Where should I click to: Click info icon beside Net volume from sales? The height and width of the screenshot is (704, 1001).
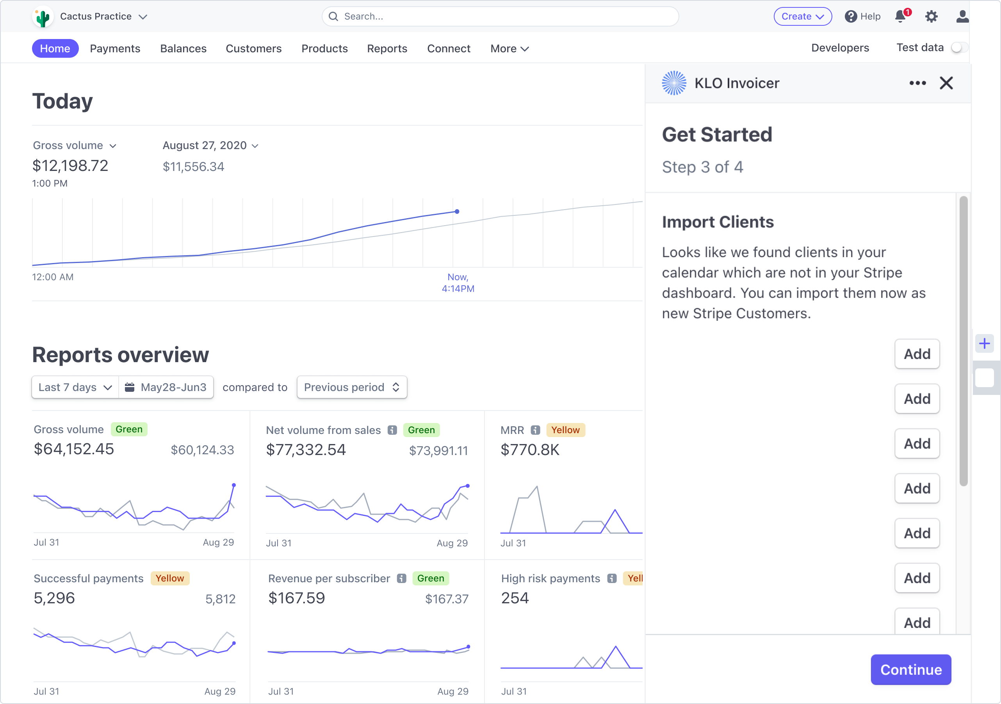392,430
